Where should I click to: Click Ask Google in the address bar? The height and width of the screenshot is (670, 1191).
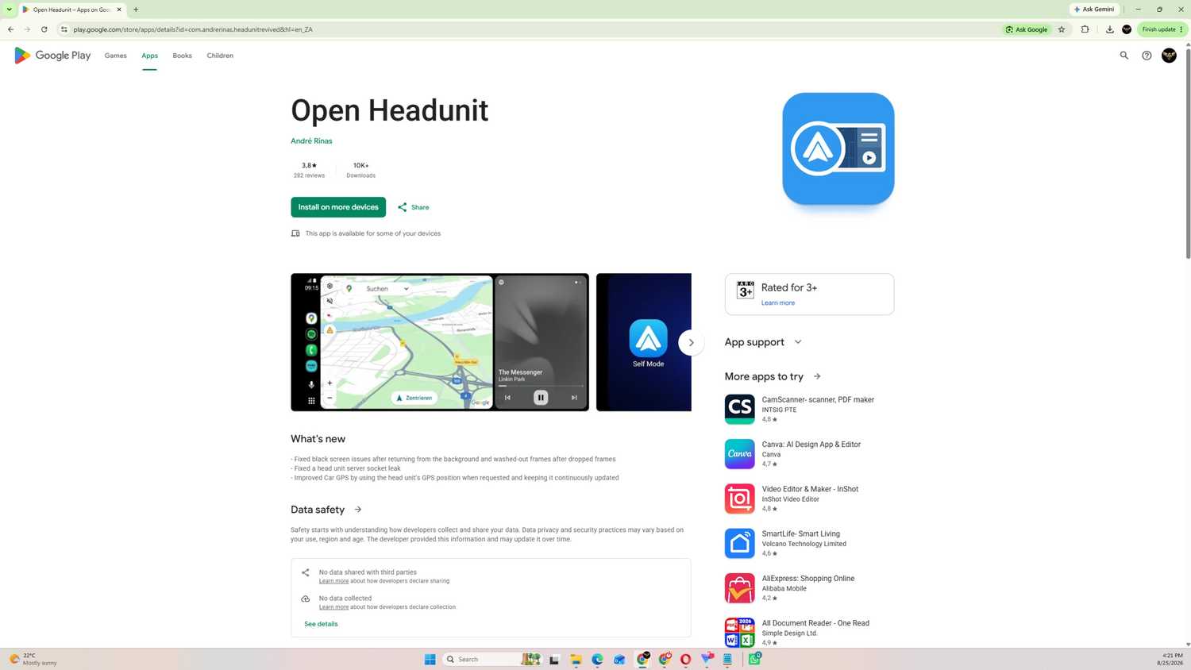pyautogui.click(x=1027, y=29)
